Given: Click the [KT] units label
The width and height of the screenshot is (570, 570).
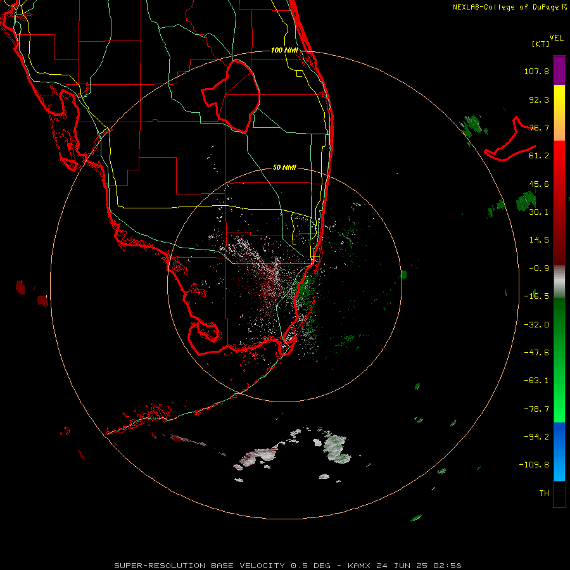Looking at the screenshot, I should [x=541, y=44].
